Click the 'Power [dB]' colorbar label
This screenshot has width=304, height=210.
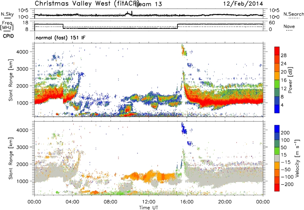click(x=290, y=80)
